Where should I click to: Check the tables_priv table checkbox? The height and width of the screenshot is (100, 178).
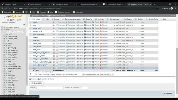[30, 43]
